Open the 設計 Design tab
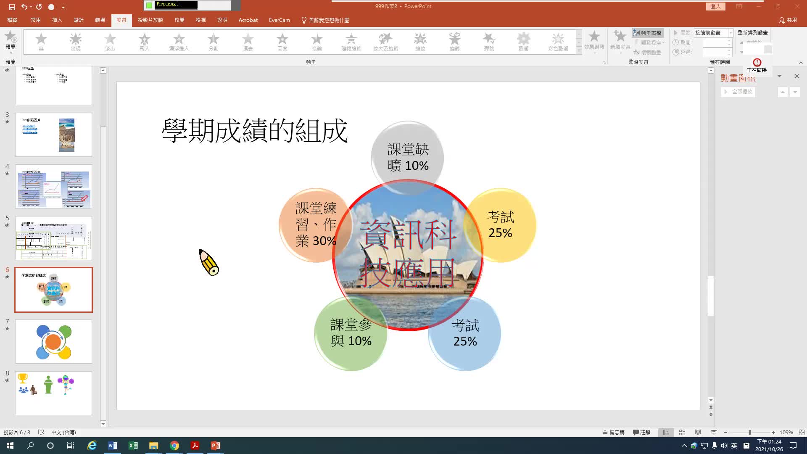This screenshot has height=454, width=807. pos(79,20)
